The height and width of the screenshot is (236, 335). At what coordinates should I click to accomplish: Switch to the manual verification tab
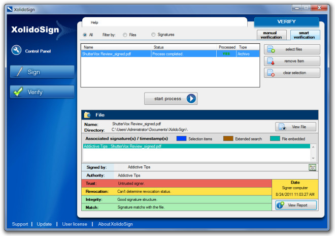[x=272, y=35]
